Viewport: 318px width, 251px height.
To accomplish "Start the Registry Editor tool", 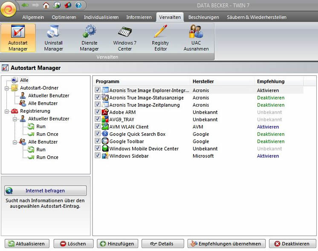I will click(x=160, y=38).
